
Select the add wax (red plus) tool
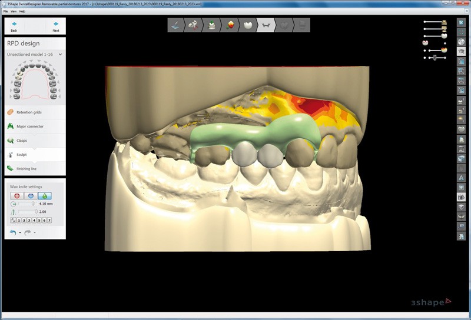(x=17, y=196)
